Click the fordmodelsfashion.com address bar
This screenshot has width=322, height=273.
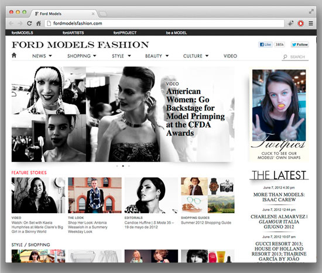click(x=165, y=23)
